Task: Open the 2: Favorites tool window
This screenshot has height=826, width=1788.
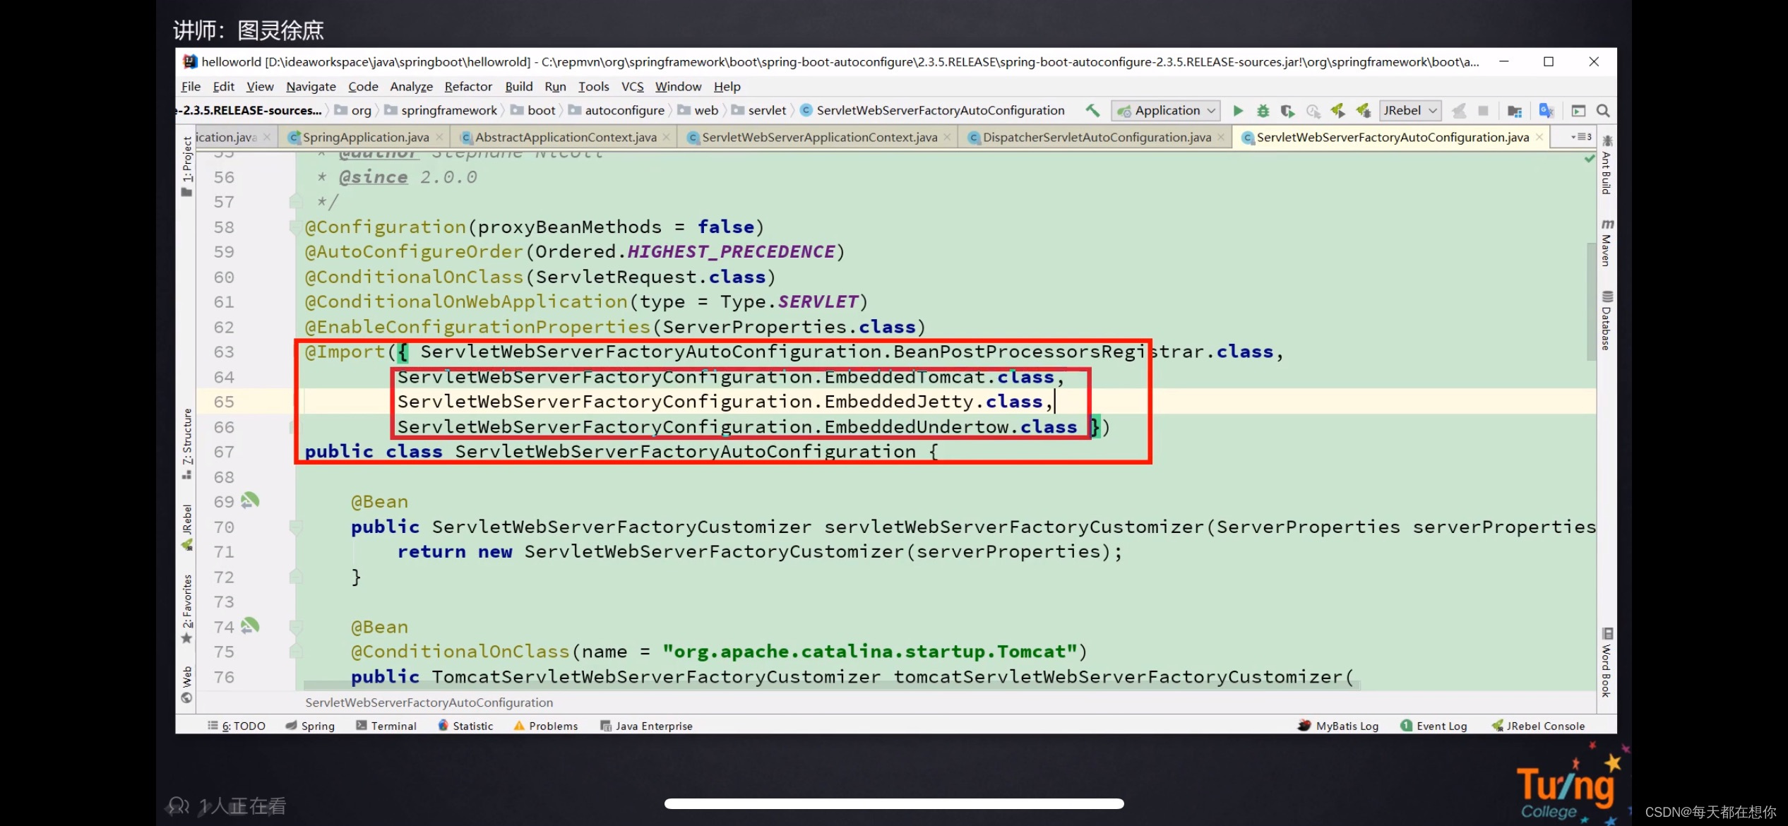Action: 186,609
